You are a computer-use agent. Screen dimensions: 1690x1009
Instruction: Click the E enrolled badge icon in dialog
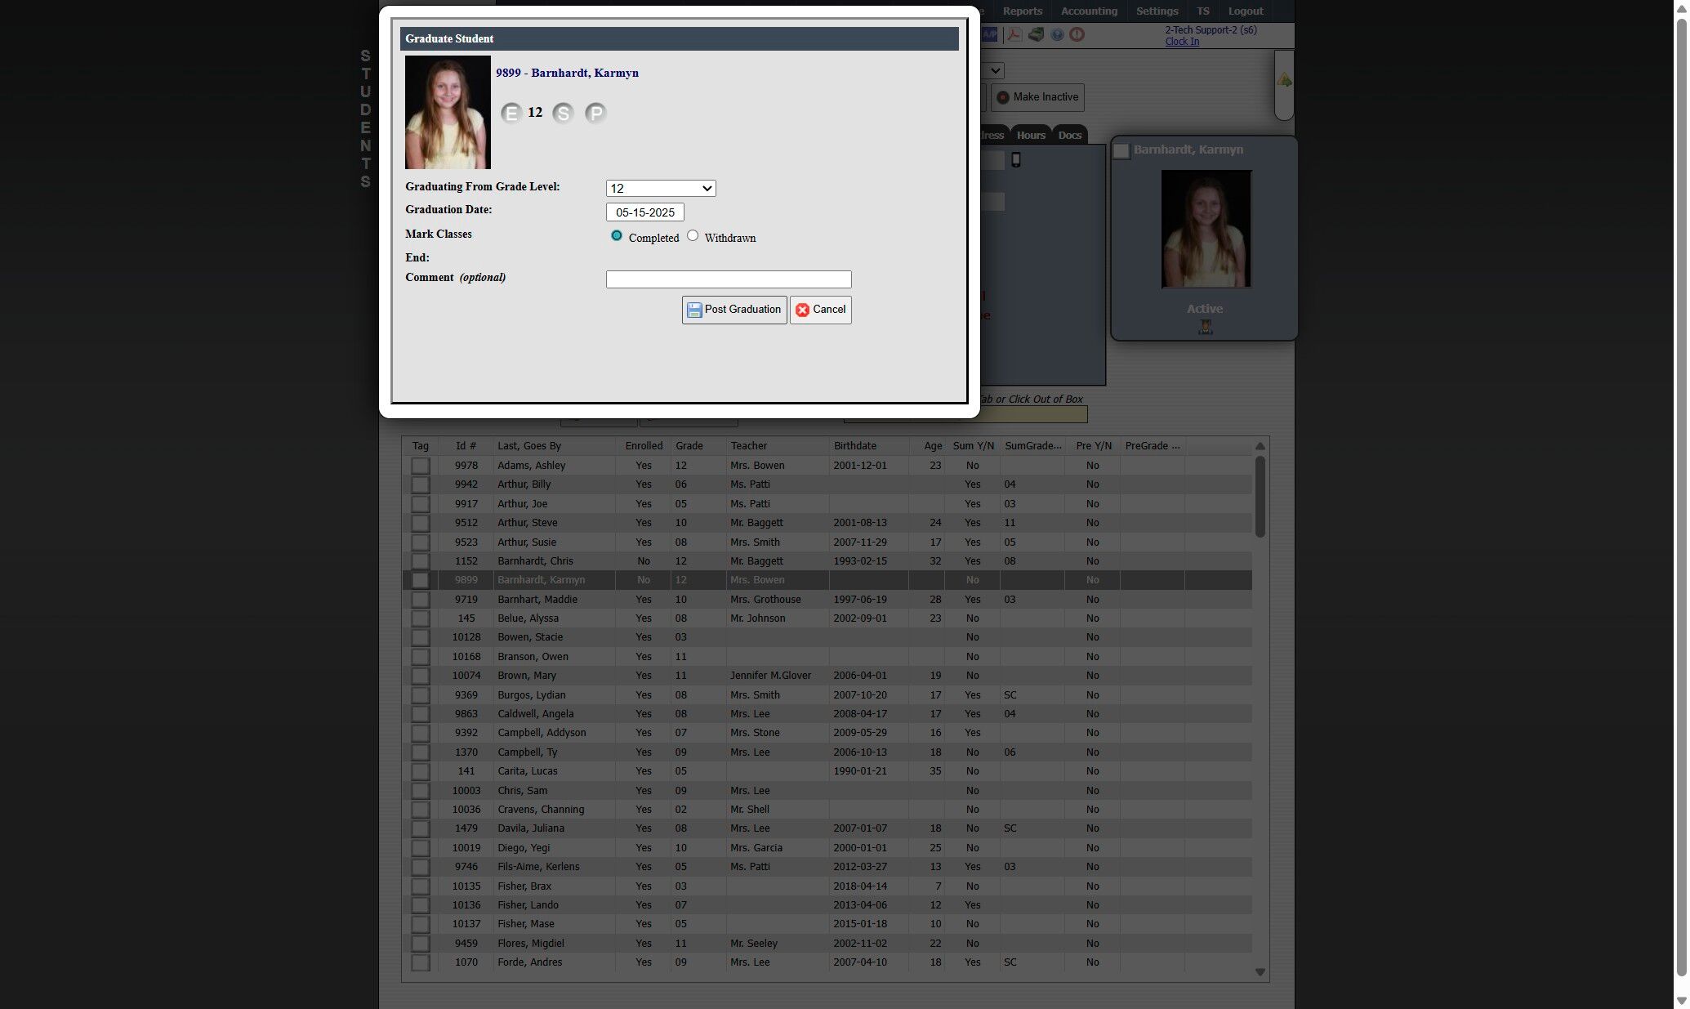(x=511, y=114)
